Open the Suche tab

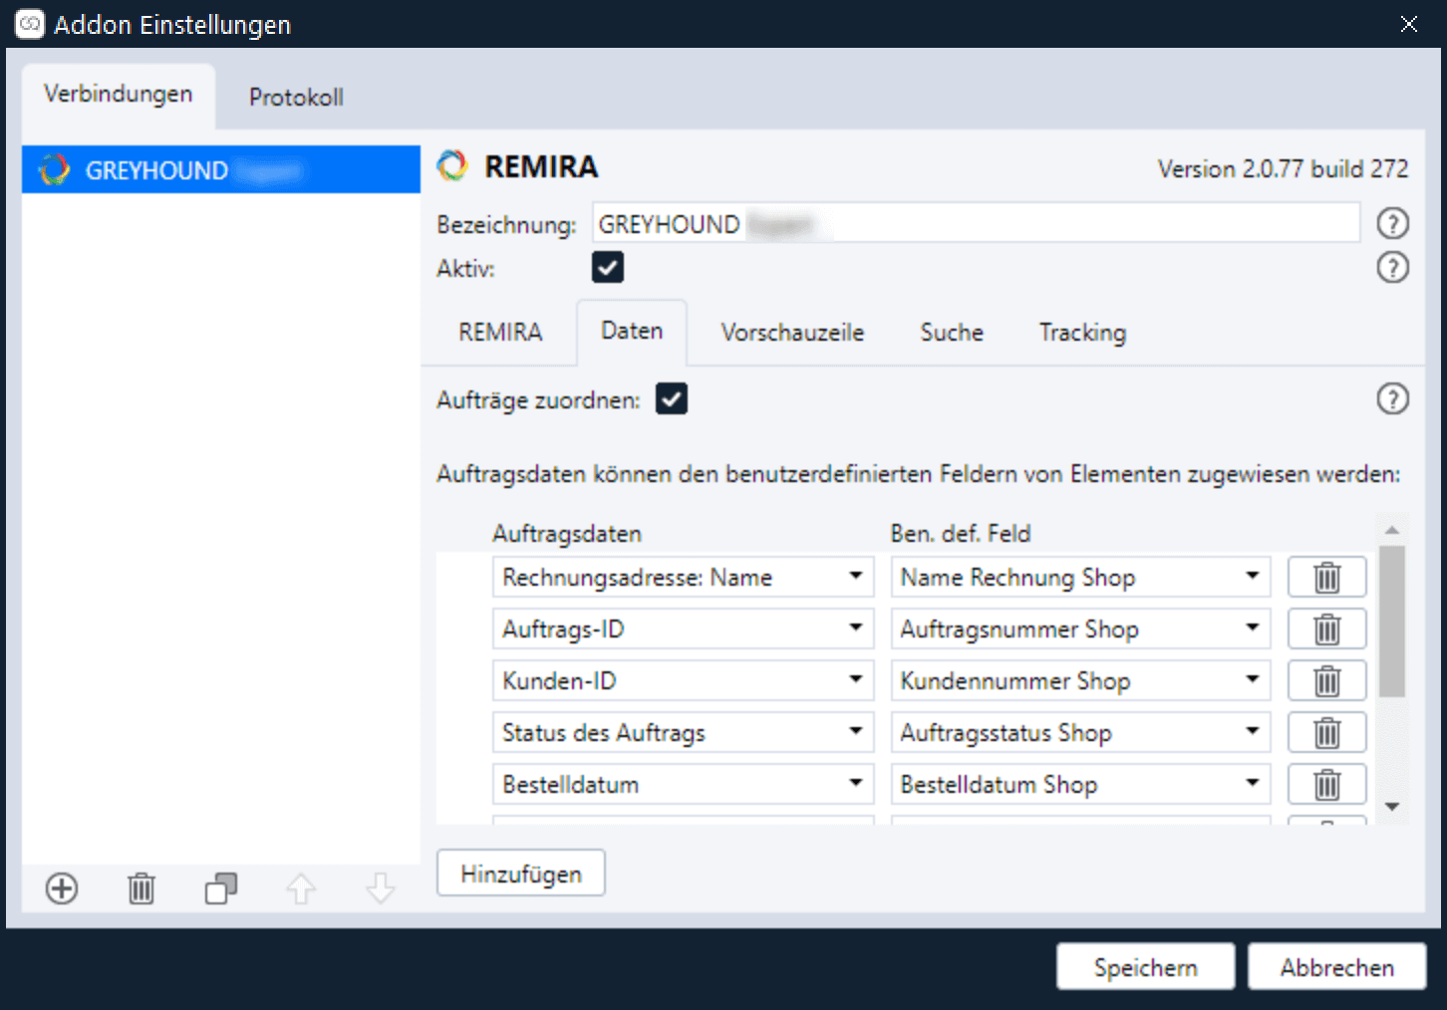coord(952,332)
